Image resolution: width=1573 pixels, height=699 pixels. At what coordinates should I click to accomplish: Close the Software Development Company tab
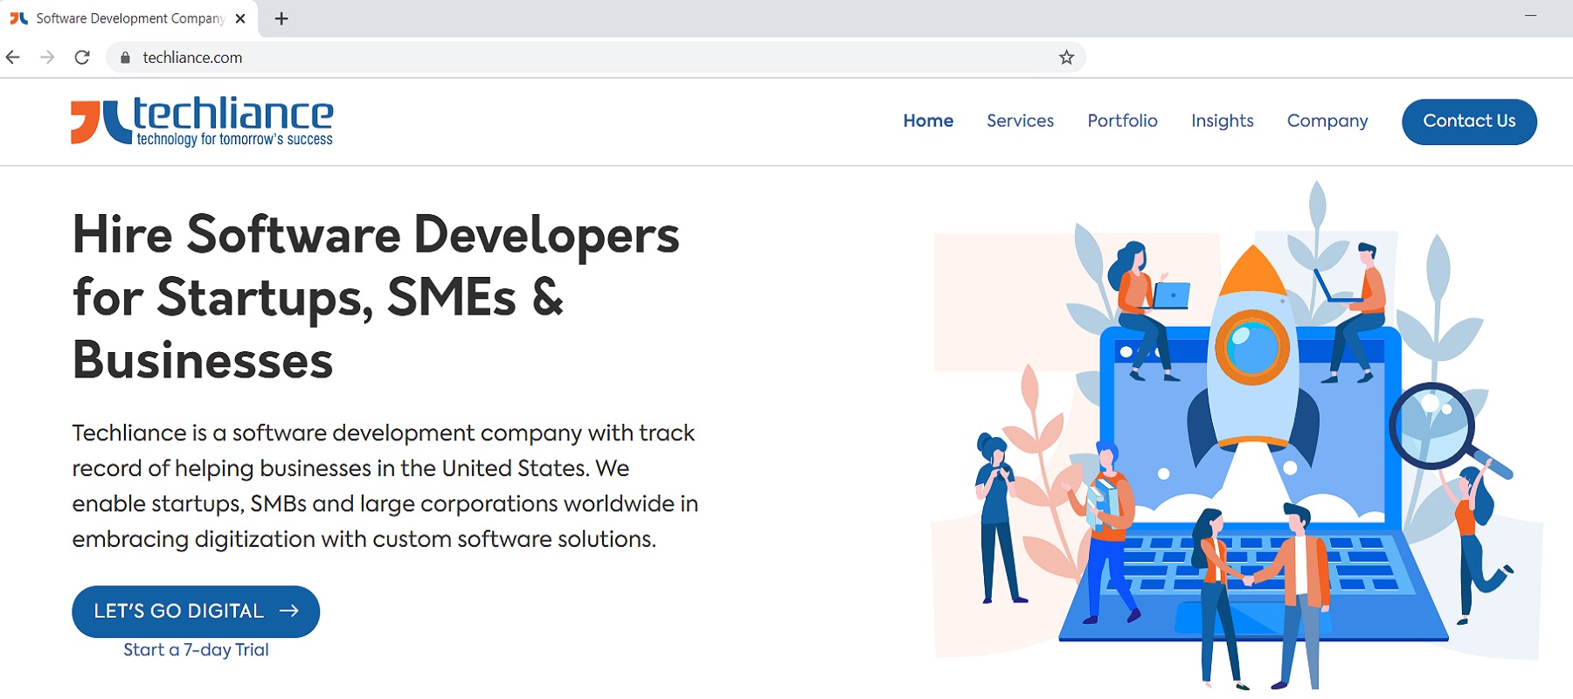point(240,18)
